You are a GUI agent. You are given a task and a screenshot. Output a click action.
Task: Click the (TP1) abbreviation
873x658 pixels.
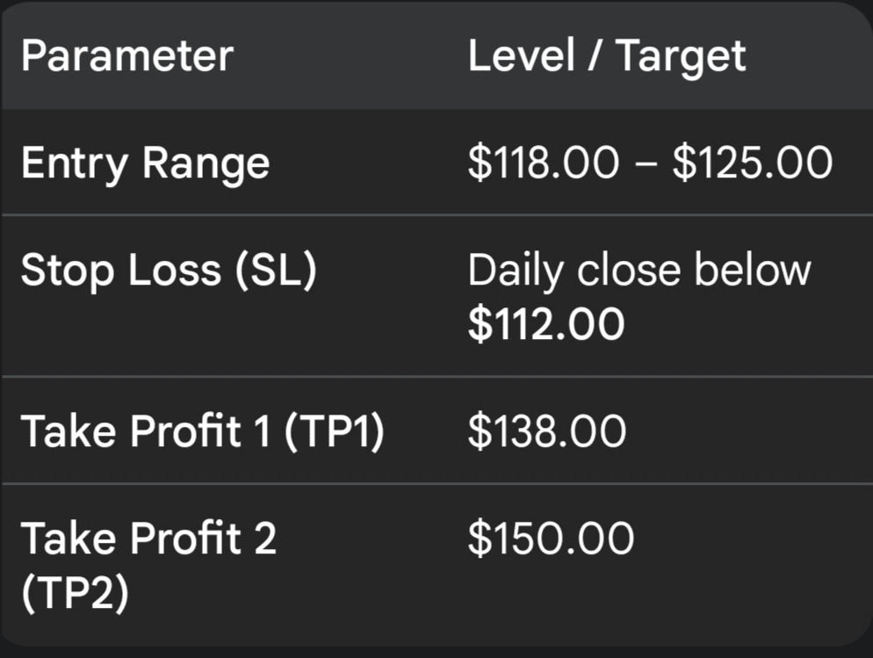pyautogui.click(x=333, y=432)
